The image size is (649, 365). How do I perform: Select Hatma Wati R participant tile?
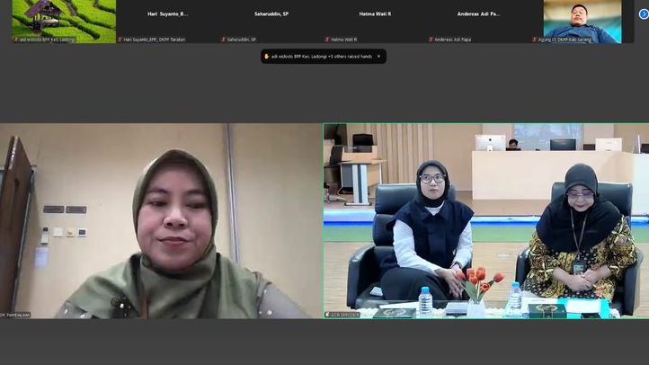click(x=375, y=21)
